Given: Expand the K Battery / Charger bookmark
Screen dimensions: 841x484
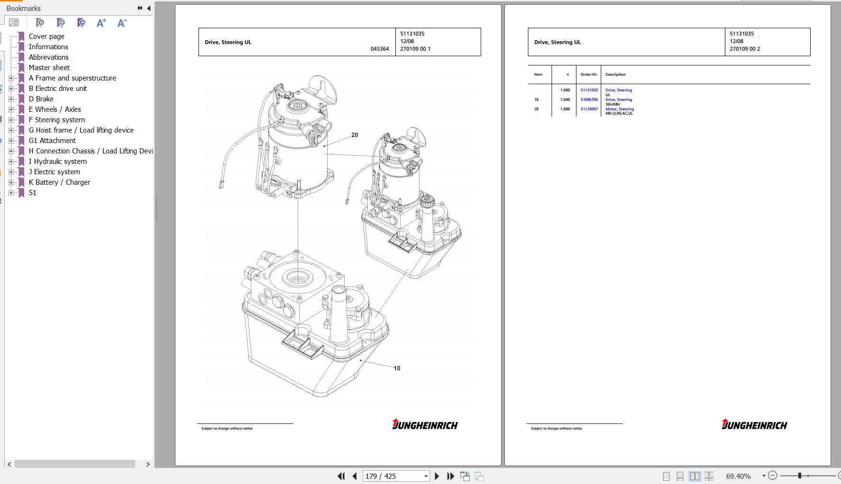Looking at the screenshot, I should (x=11, y=182).
